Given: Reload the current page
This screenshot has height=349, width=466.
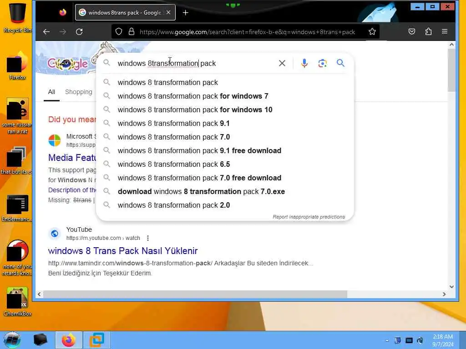Looking at the screenshot, I should pyautogui.click(x=79, y=32).
